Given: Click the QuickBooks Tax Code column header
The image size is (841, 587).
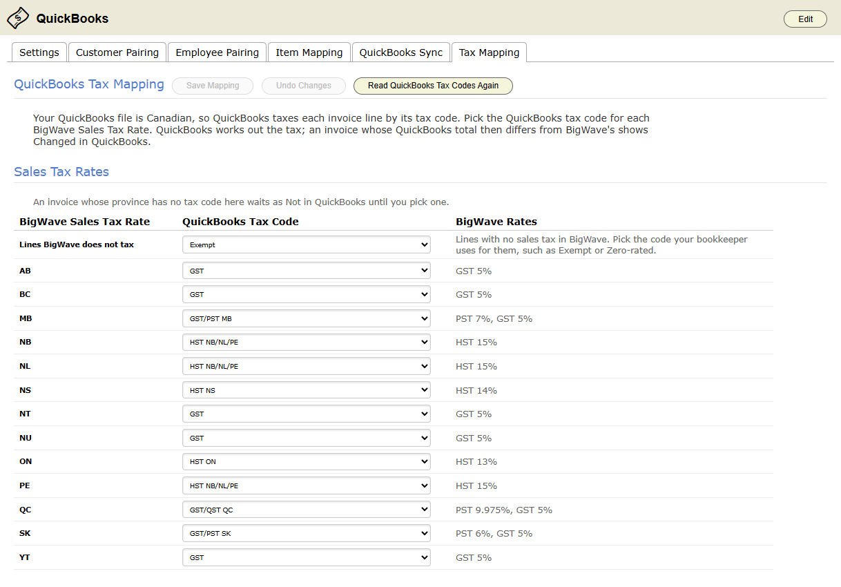Looking at the screenshot, I should pyautogui.click(x=240, y=222).
